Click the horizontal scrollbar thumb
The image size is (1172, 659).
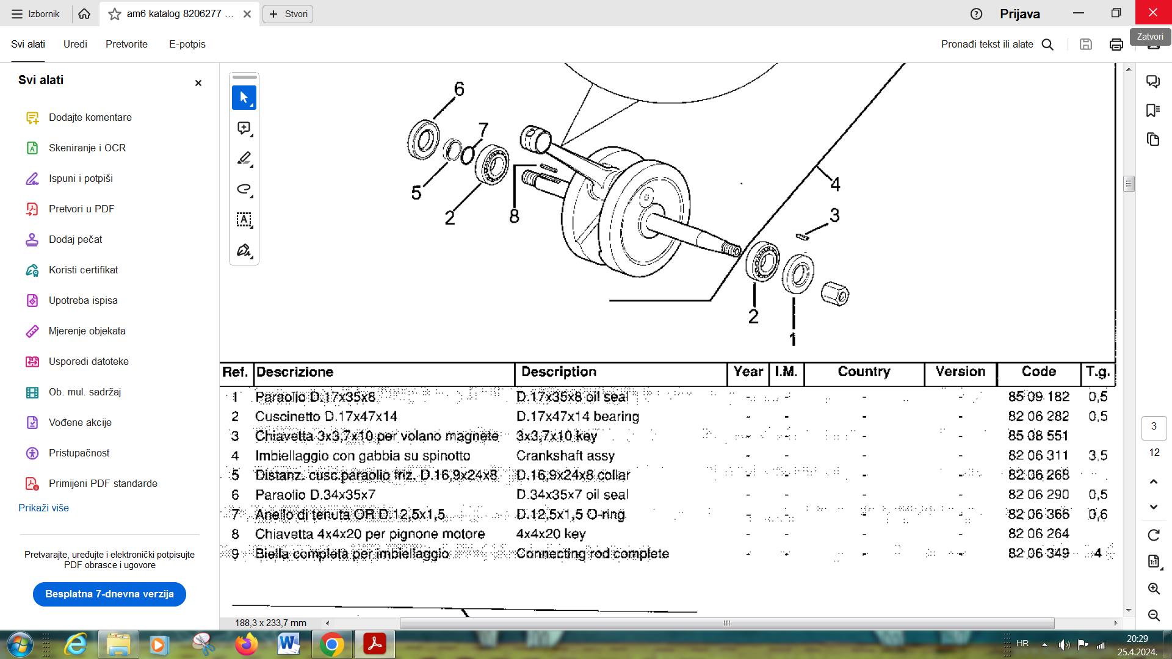click(x=726, y=623)
